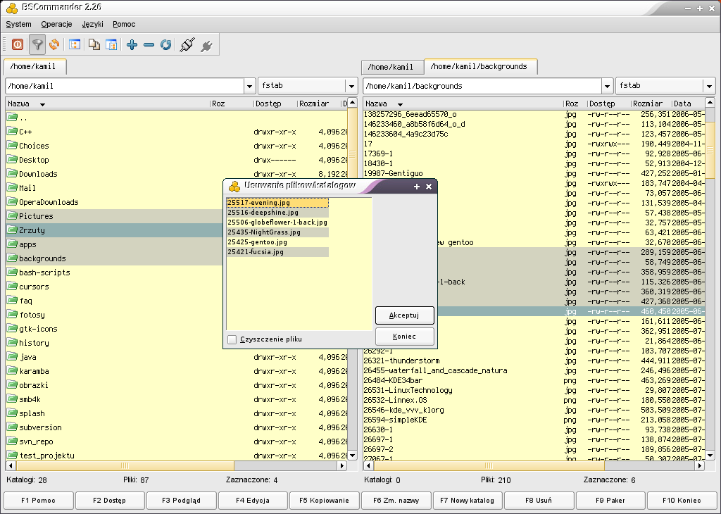Image resolution: width=721 pixels, height=514 pixels.
Task: Enable the Czyszczenie pliku checkbox
Action: pos(232,339)
